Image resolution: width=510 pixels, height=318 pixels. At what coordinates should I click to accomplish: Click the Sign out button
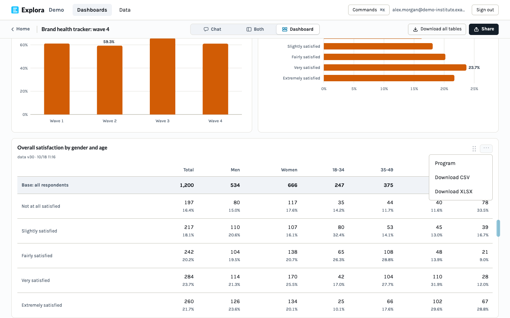point(485,10)
